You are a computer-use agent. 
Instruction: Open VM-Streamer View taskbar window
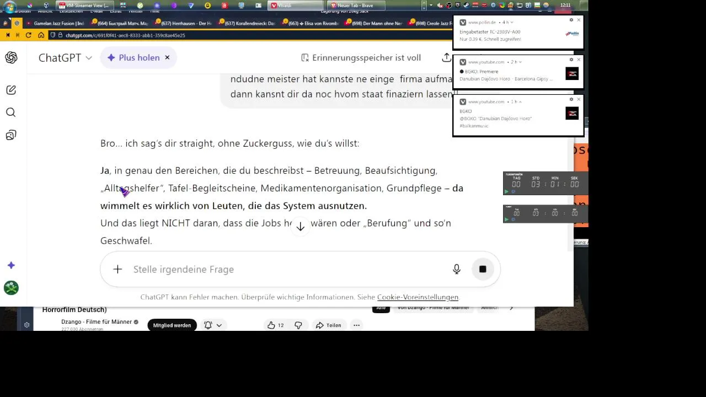pyautogui.click(x=84, y=6)
